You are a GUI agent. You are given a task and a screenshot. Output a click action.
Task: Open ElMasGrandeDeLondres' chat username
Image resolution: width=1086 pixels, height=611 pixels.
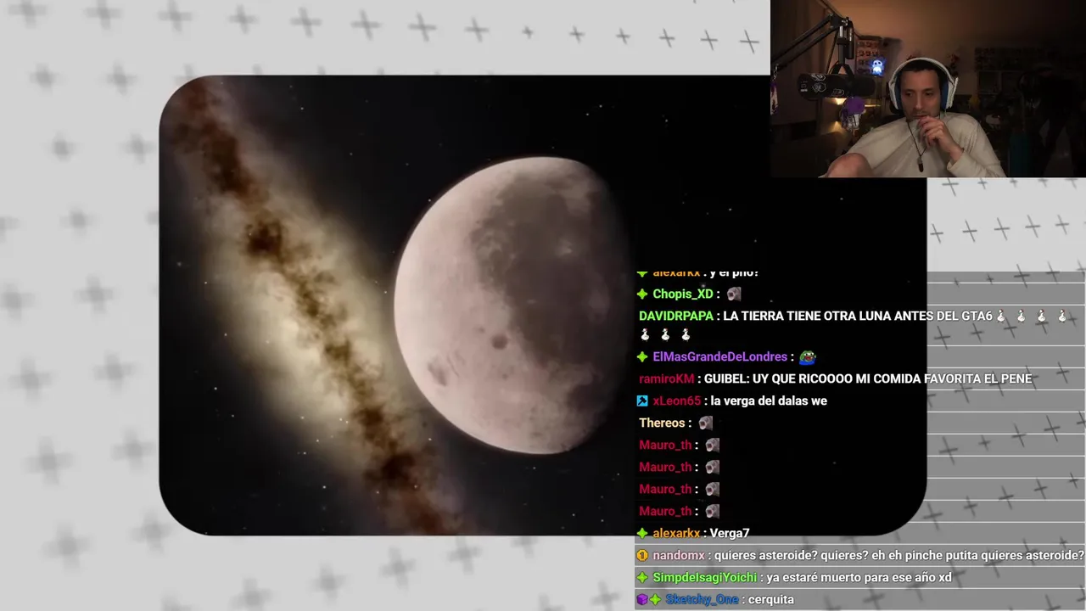point(719,357)
